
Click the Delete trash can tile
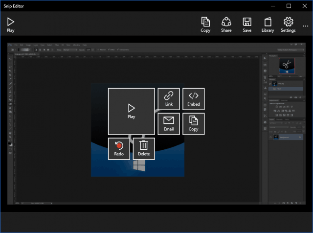click(144, 149)
